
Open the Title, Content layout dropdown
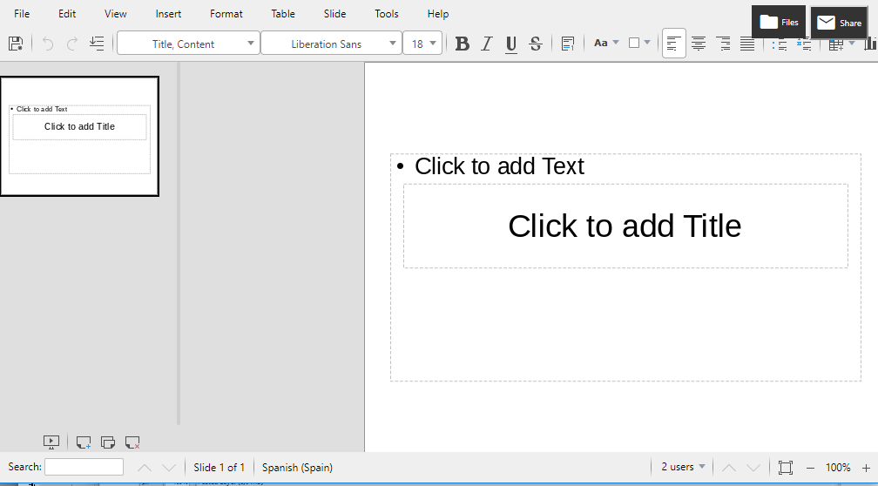251,44
